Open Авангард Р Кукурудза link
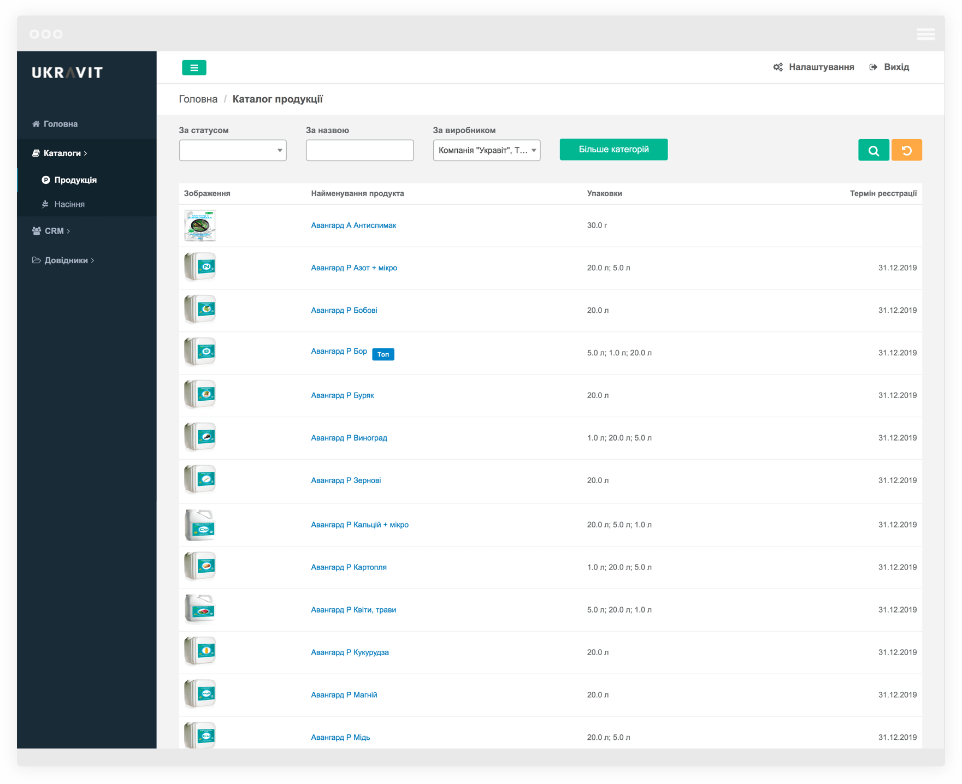Image resolution: width=962 pixels, height=784 pixels. click(350, 653)
